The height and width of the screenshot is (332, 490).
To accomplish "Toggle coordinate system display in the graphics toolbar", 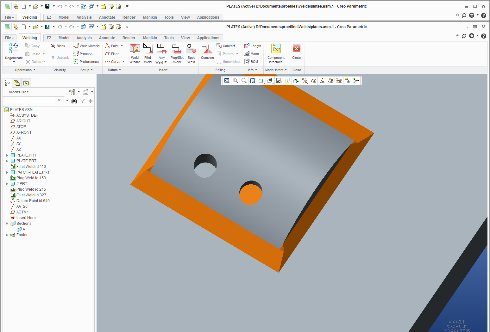I will click(x=339, y=81).
